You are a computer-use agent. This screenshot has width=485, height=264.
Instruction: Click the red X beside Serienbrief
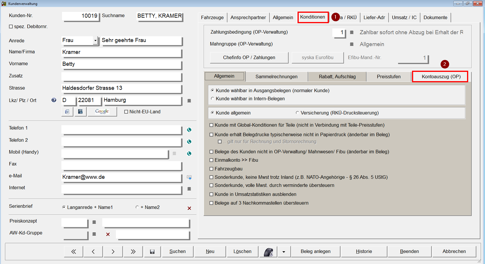click(189, 208)
